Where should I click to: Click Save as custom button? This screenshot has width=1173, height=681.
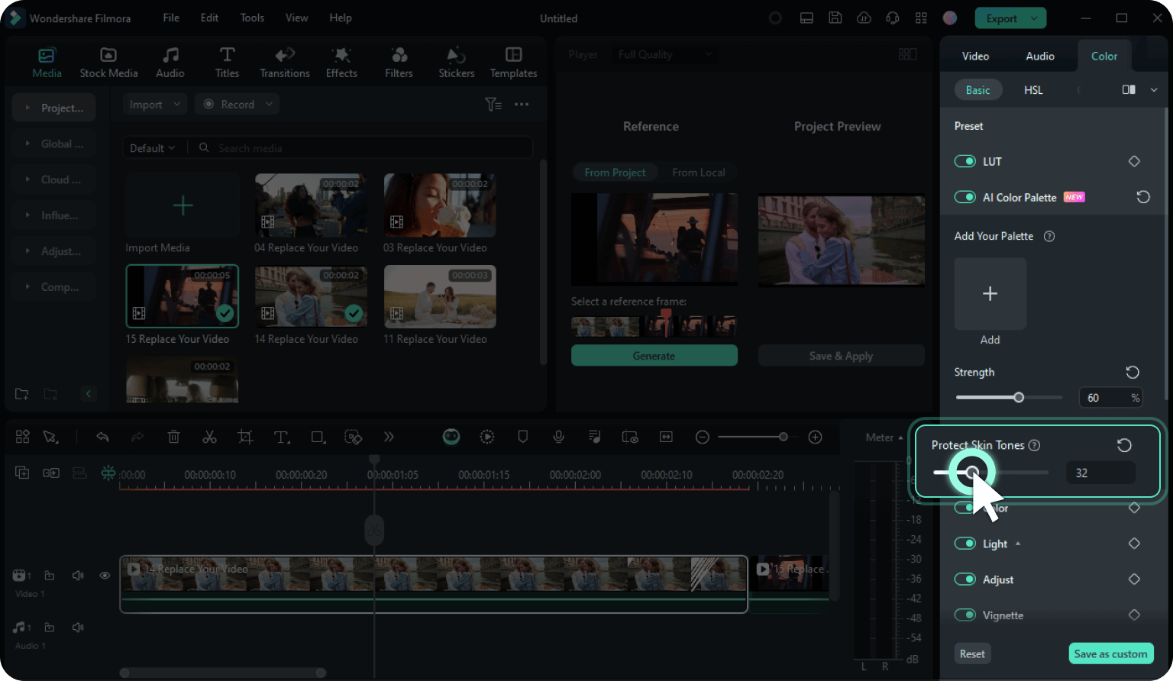point(1110,654)
